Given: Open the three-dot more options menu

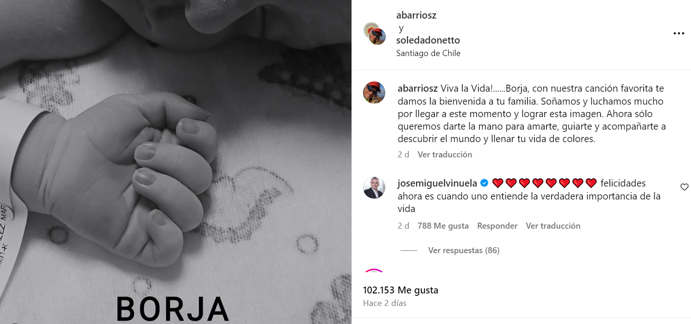Looking at the screenshot, I should (x=679, y=33).
